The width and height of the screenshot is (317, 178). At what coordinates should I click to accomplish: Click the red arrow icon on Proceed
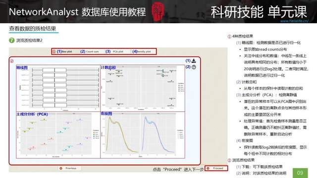click(208, 168)
